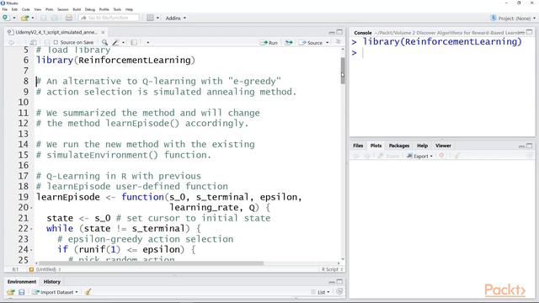Open the Profile menu
This screenshot has width=539, height=303.
[104, 9]
